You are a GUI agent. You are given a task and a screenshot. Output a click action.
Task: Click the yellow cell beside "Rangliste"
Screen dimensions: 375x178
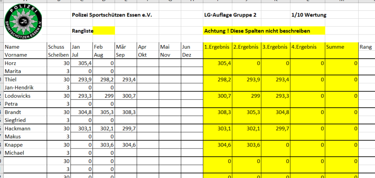pos(104,31)
